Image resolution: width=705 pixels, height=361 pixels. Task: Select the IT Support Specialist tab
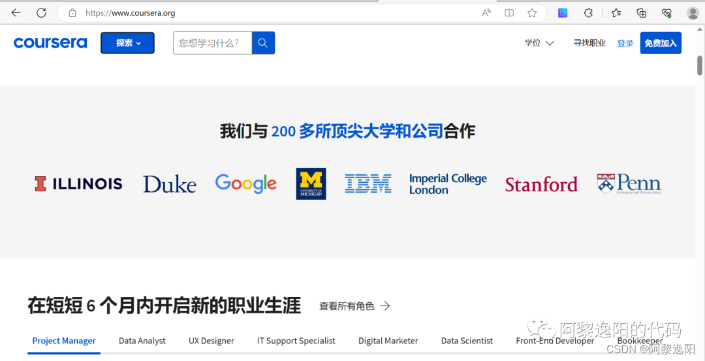click(296, 341)
